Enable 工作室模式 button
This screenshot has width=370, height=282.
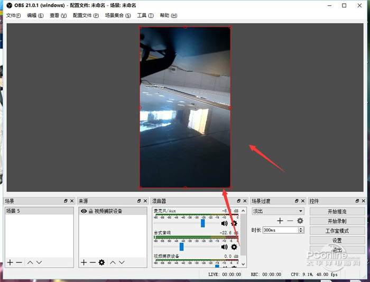click(x=337, y=231)
